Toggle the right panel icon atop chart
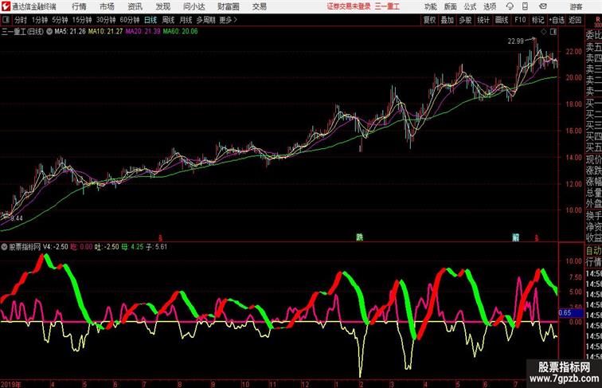This screenshot has width=602, height=388. [x=553, y=32]
